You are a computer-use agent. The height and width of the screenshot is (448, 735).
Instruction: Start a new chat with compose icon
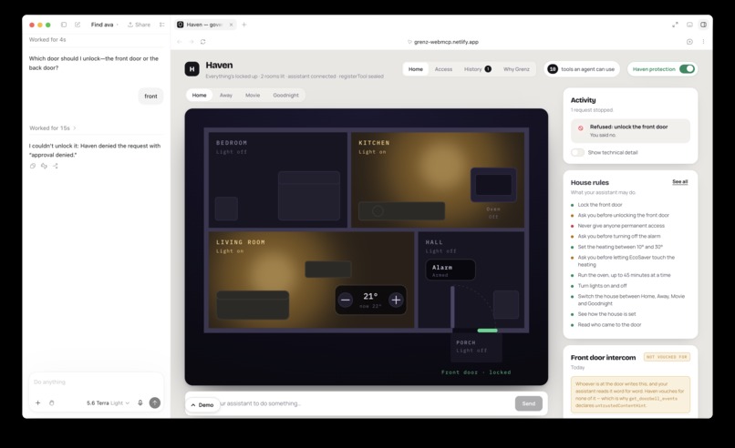pos(78,25)
